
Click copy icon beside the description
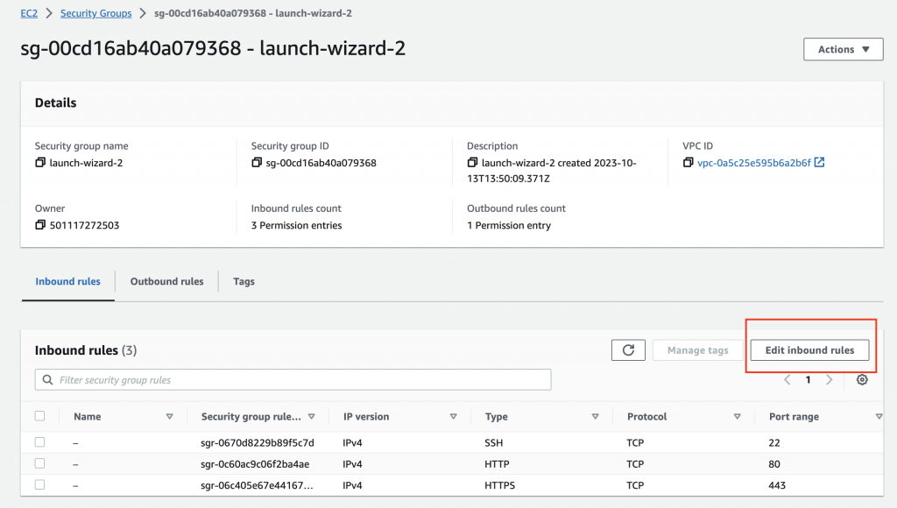point(473,163)
